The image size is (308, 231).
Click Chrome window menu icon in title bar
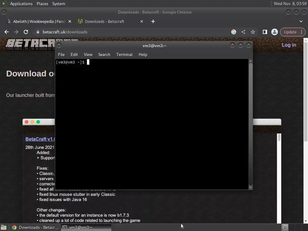(x=4, y=12)
